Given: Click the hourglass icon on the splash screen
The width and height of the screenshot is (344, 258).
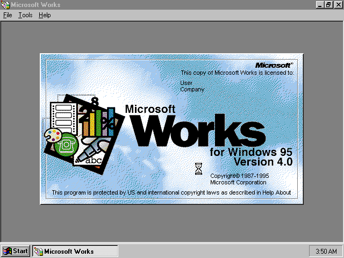Looking at the screenshot, I should [198, 169].
